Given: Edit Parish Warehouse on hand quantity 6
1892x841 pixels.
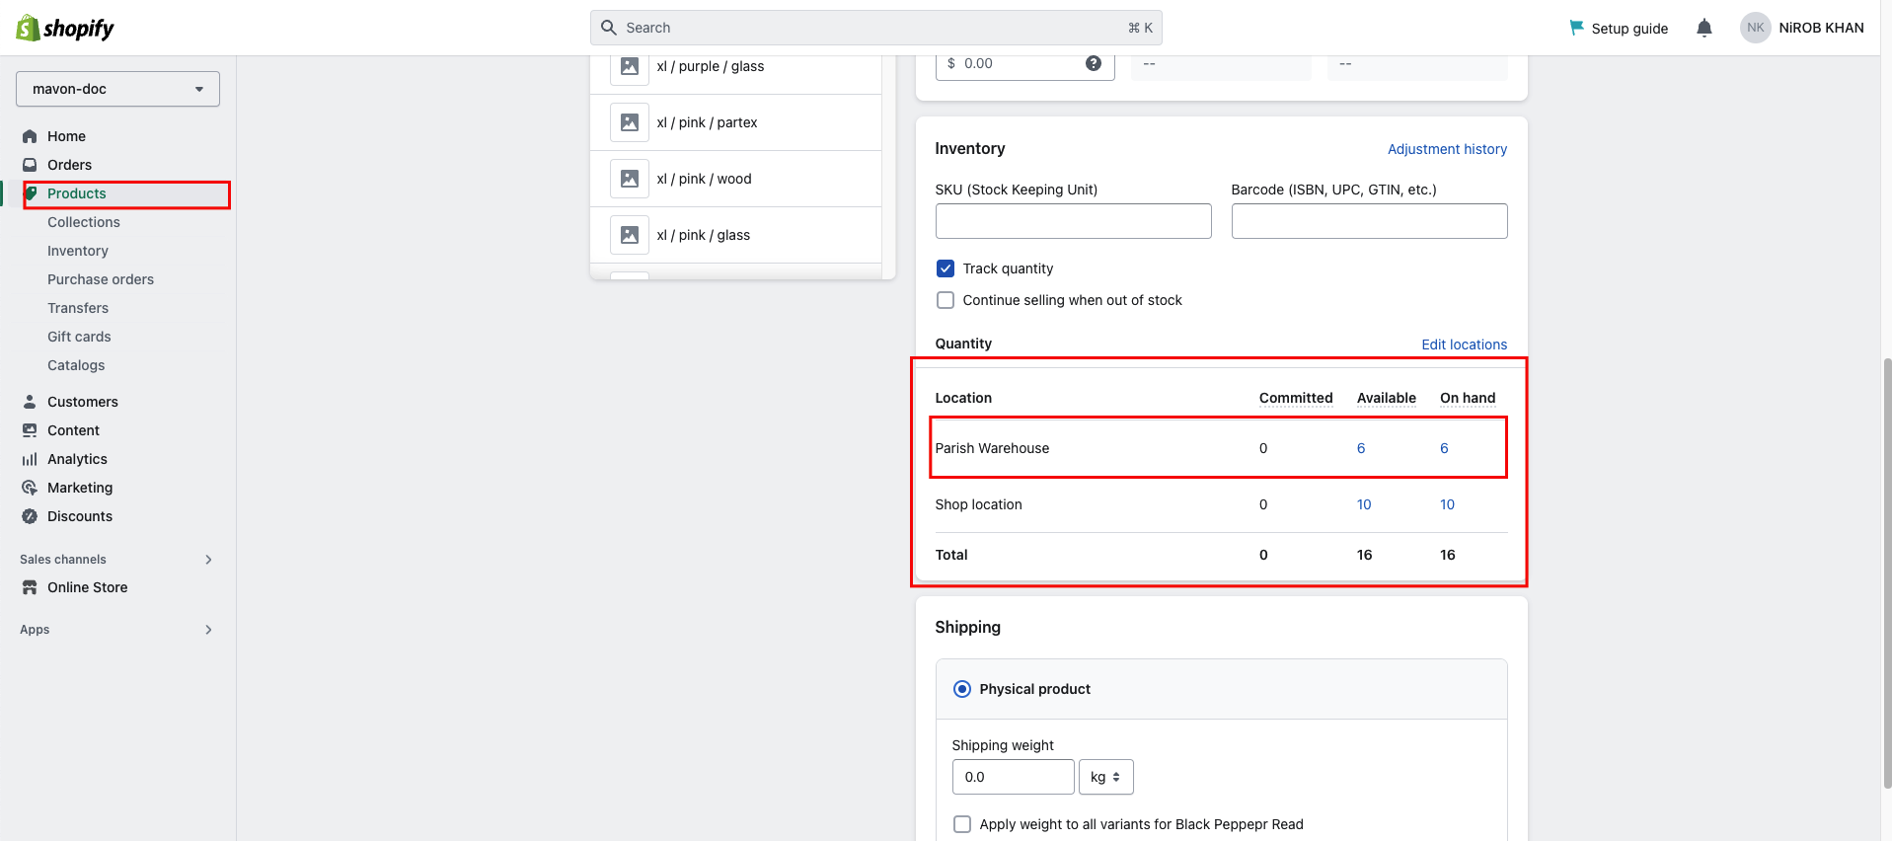Looking at the screenshot, I should pos(1444,448).
